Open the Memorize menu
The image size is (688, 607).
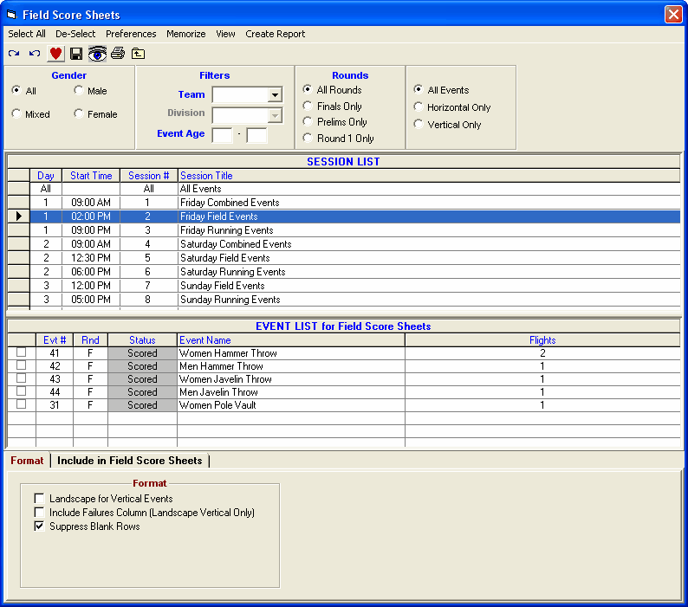pyautogui.click(x=185, y=34)
